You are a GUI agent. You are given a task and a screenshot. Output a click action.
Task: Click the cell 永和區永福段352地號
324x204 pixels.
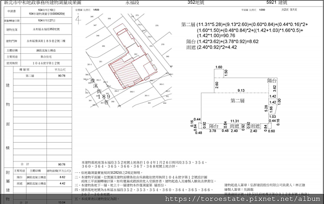click(46, 30)
